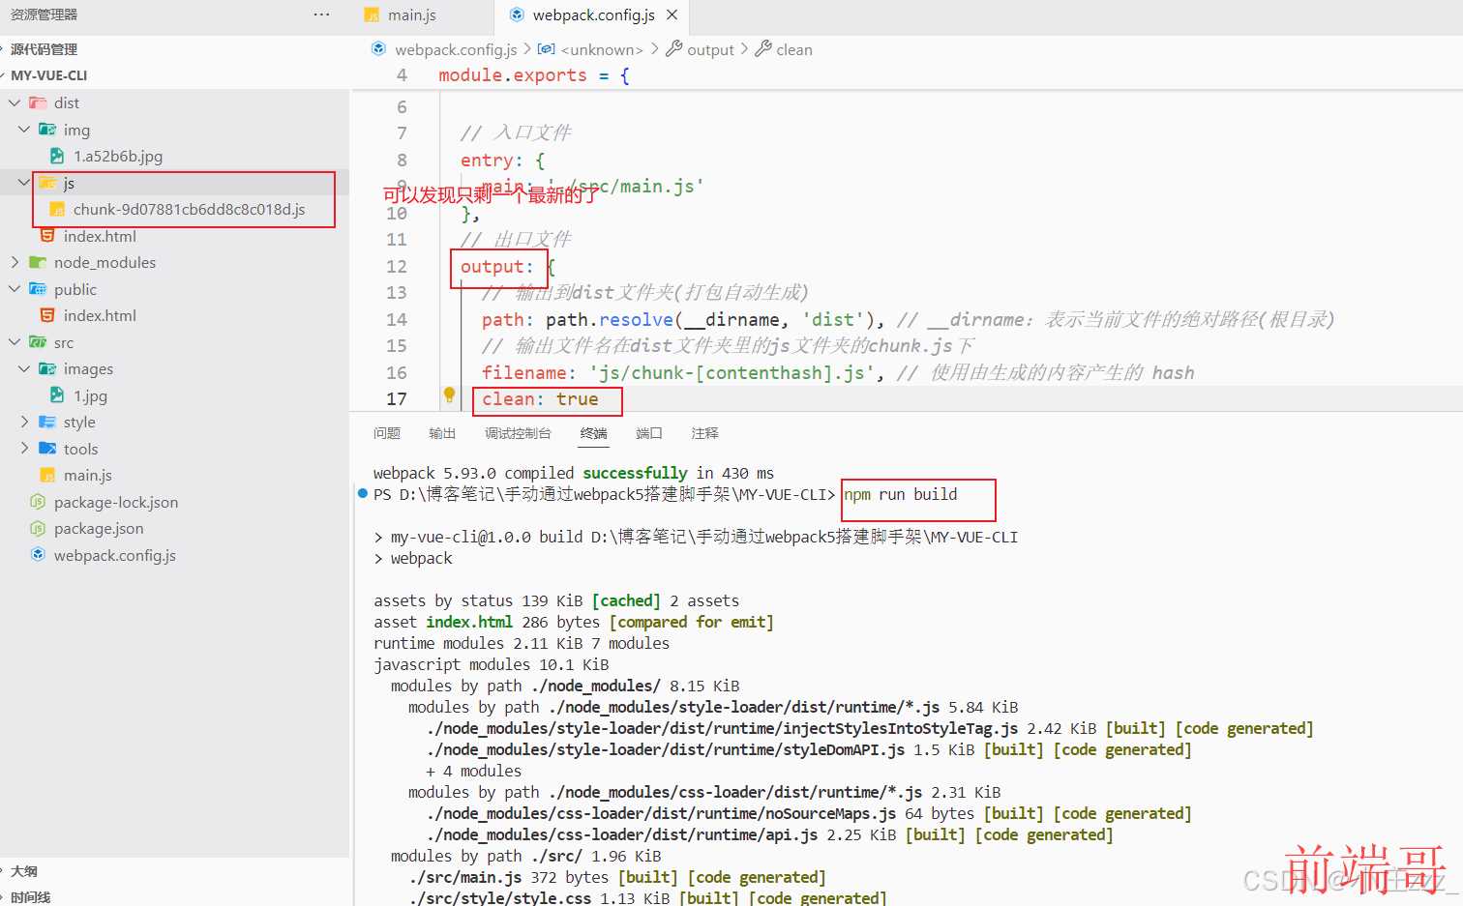Collapse the public folder chevron
The width and height of the screenshot is (1463, 906).
pos(15,289)
